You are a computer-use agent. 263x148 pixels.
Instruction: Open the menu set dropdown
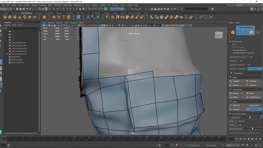pos(6,9)
